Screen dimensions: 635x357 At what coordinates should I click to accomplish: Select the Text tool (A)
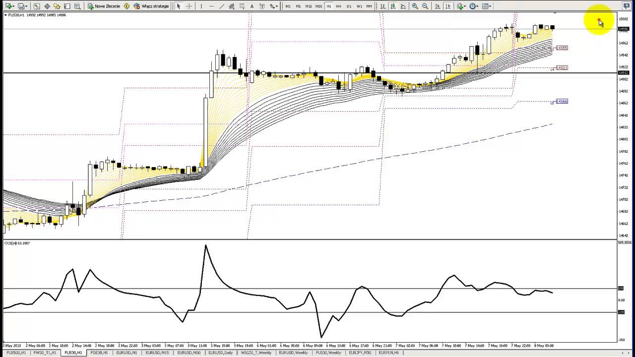tap(252, 6)
